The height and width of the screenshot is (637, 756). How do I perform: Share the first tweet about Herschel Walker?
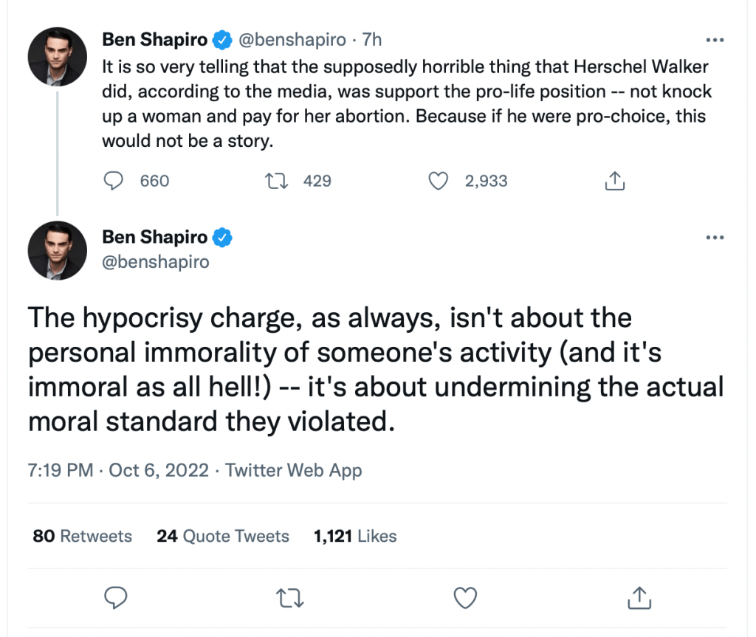614,181
